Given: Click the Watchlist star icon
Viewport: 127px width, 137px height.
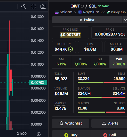Looking at the screenshot, I should point(61,123).
